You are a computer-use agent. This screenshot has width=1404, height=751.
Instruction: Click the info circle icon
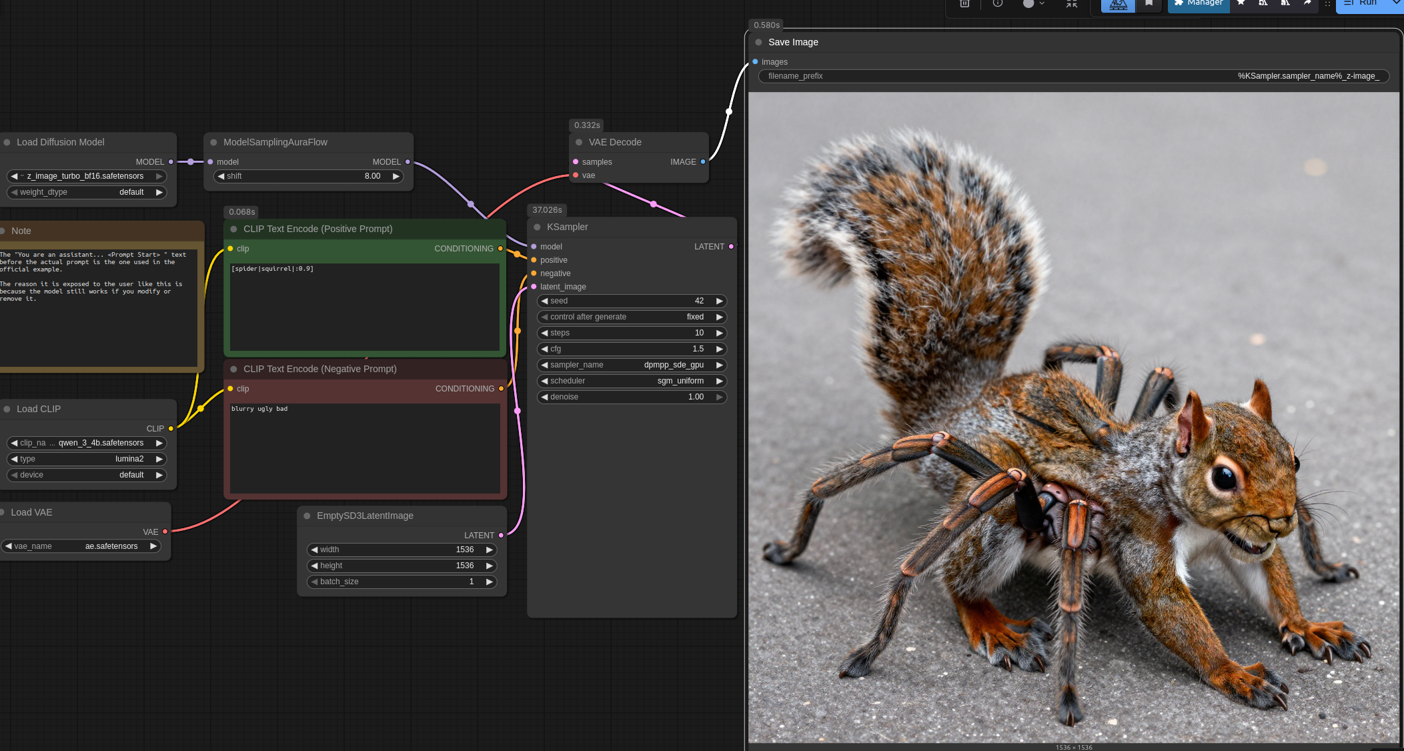tap(998, 3)
